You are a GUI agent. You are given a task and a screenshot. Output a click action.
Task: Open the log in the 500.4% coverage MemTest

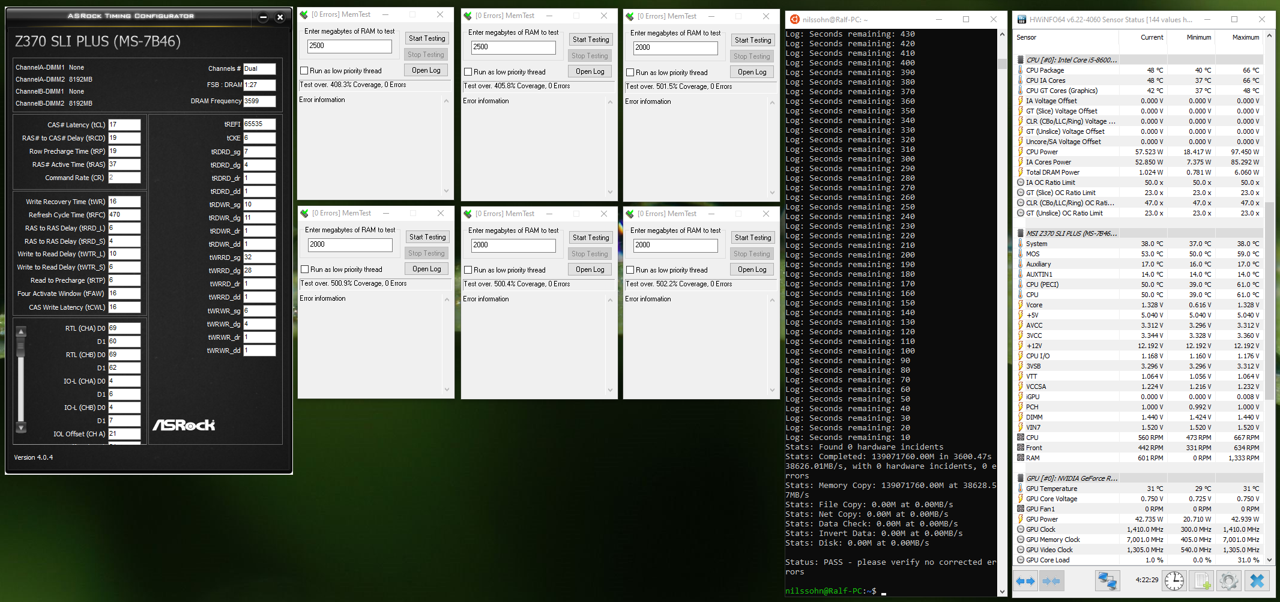click(590, 269)
